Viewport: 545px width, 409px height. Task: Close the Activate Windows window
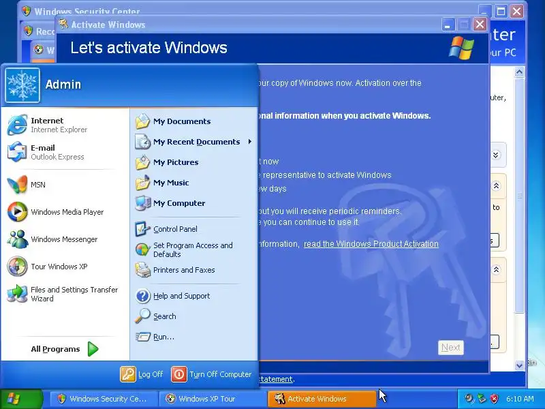tap(480, 25)
